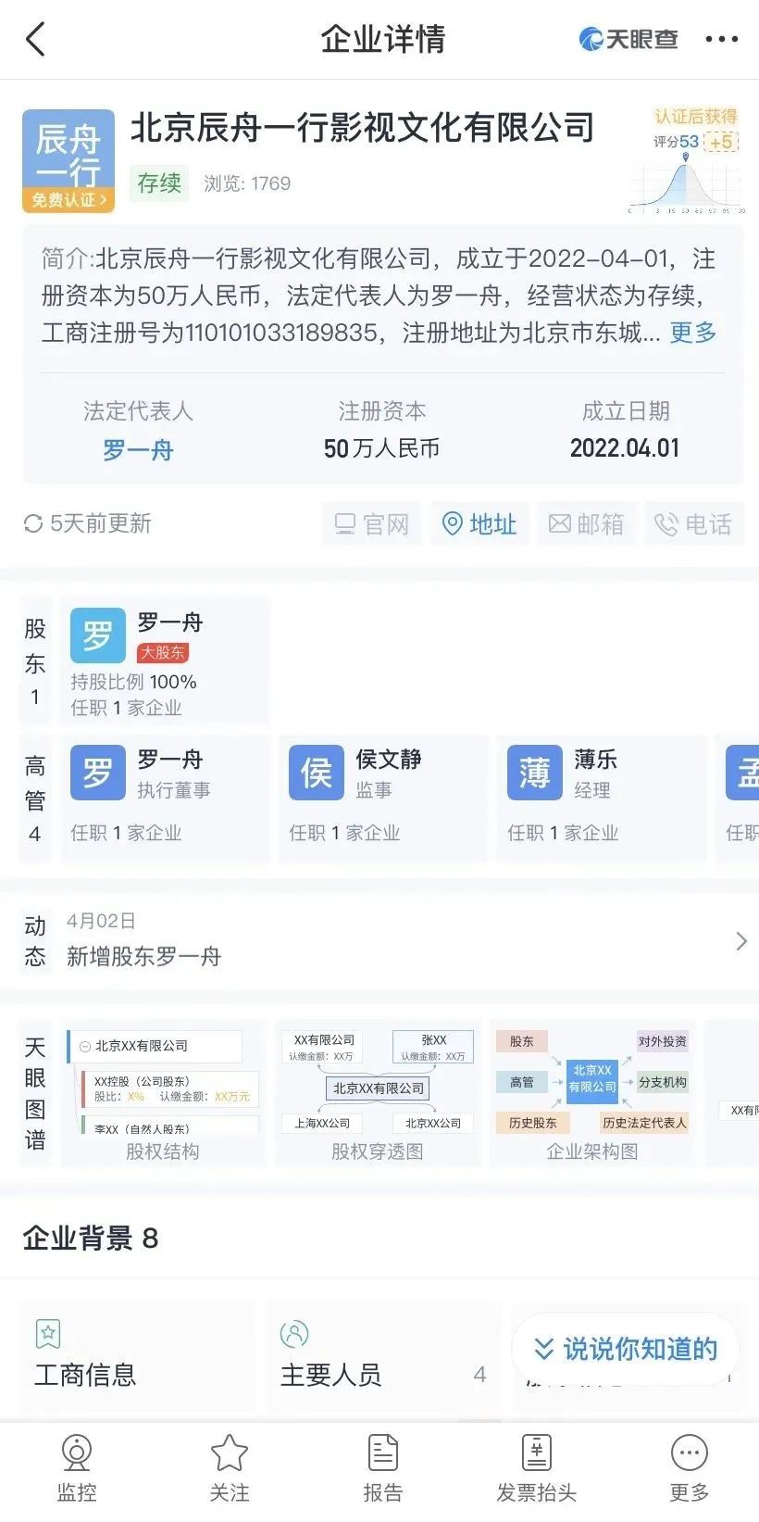Open the 动态 news row chevron
759x1522 pixels.
(740, 941)
